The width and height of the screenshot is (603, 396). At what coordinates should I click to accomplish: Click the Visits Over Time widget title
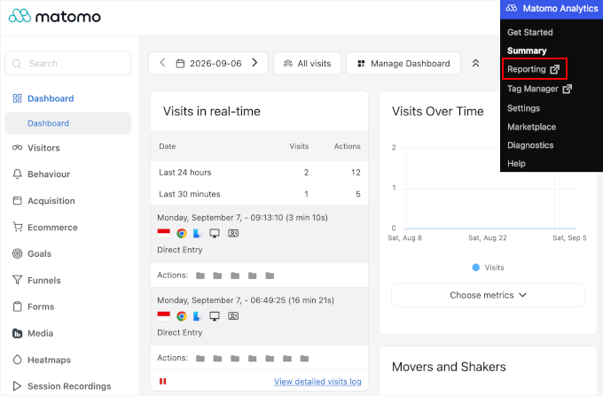tap(438, 112)
